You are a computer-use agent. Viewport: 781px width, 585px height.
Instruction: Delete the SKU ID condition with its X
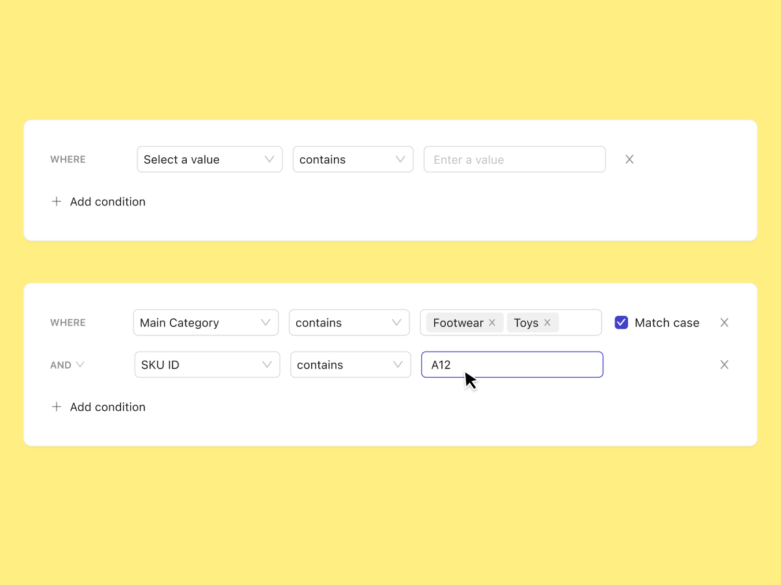pos(724,365)
